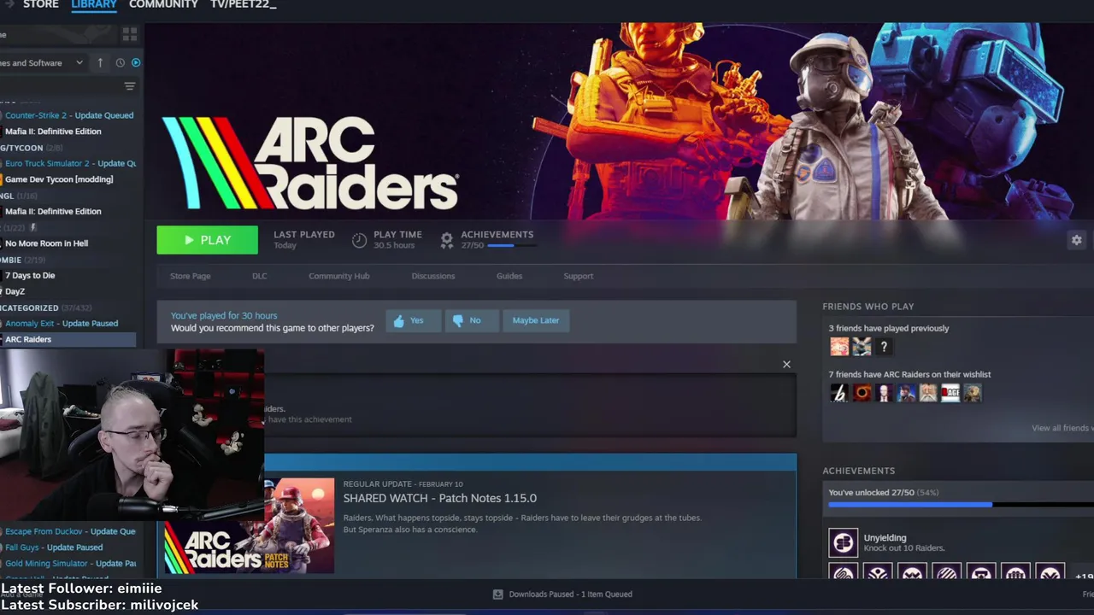The image size is (1094, 615).
Task: Select Counter-Strike 2 in the library list
Action: [x=68, y=115]
